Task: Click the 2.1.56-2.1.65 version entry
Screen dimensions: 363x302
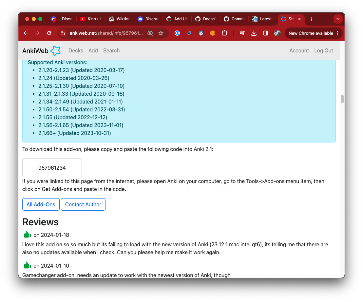Action: (81, 125)
